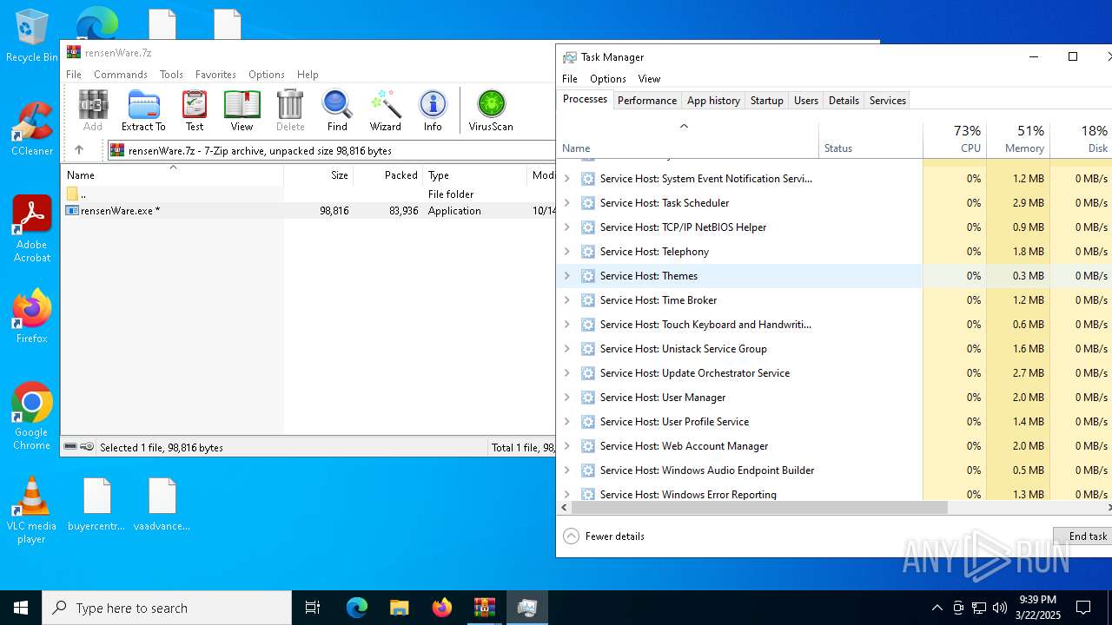Switch to WinRAR from taskbar
1112x625 pixels.
click(x=485, y=608)
